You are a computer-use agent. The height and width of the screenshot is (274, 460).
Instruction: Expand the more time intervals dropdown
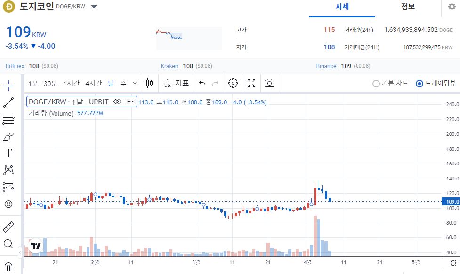[x=135, y=84]
